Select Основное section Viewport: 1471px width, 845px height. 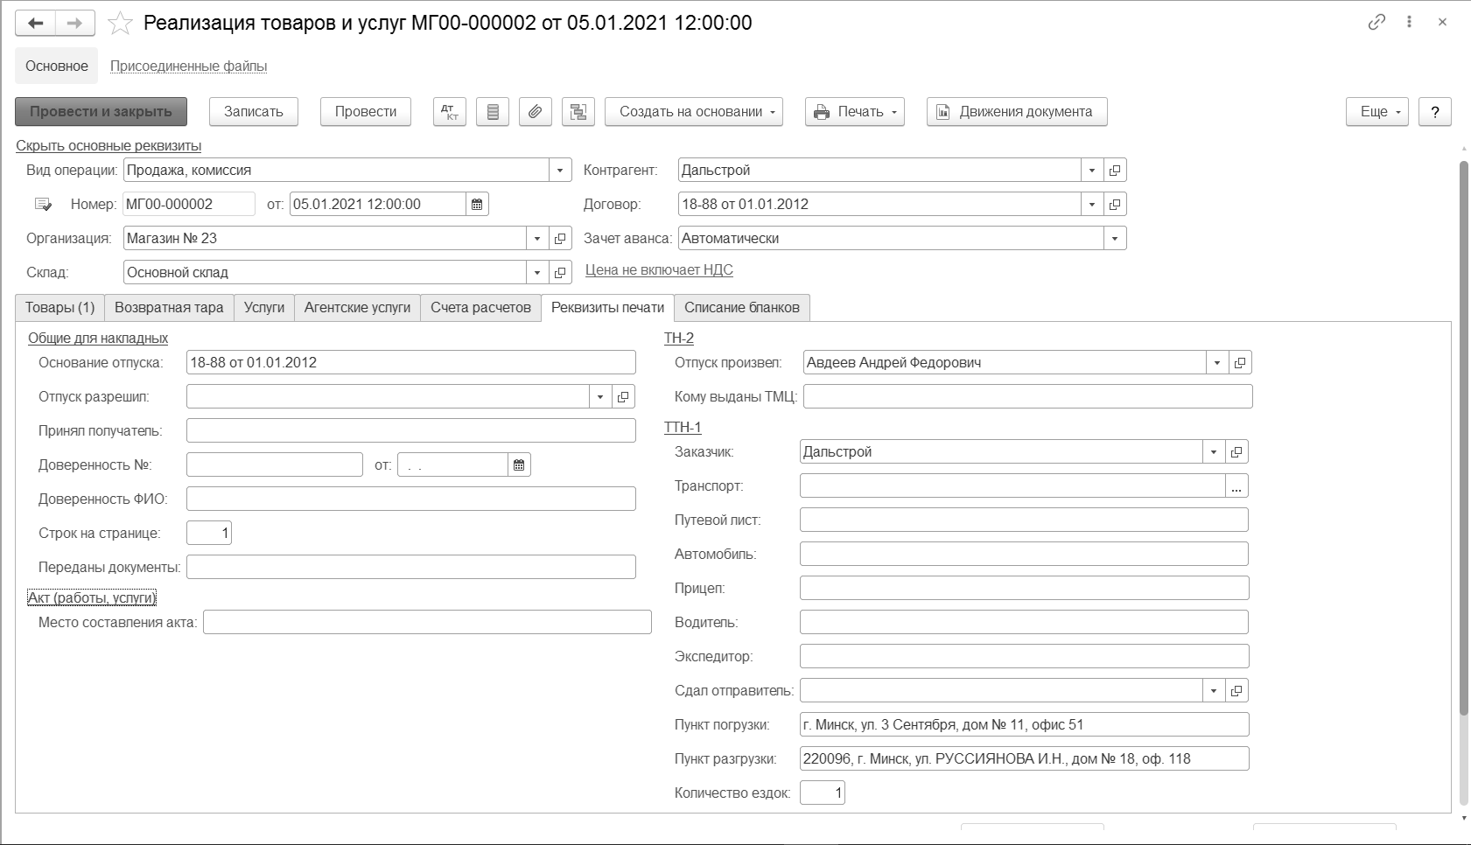57,66
